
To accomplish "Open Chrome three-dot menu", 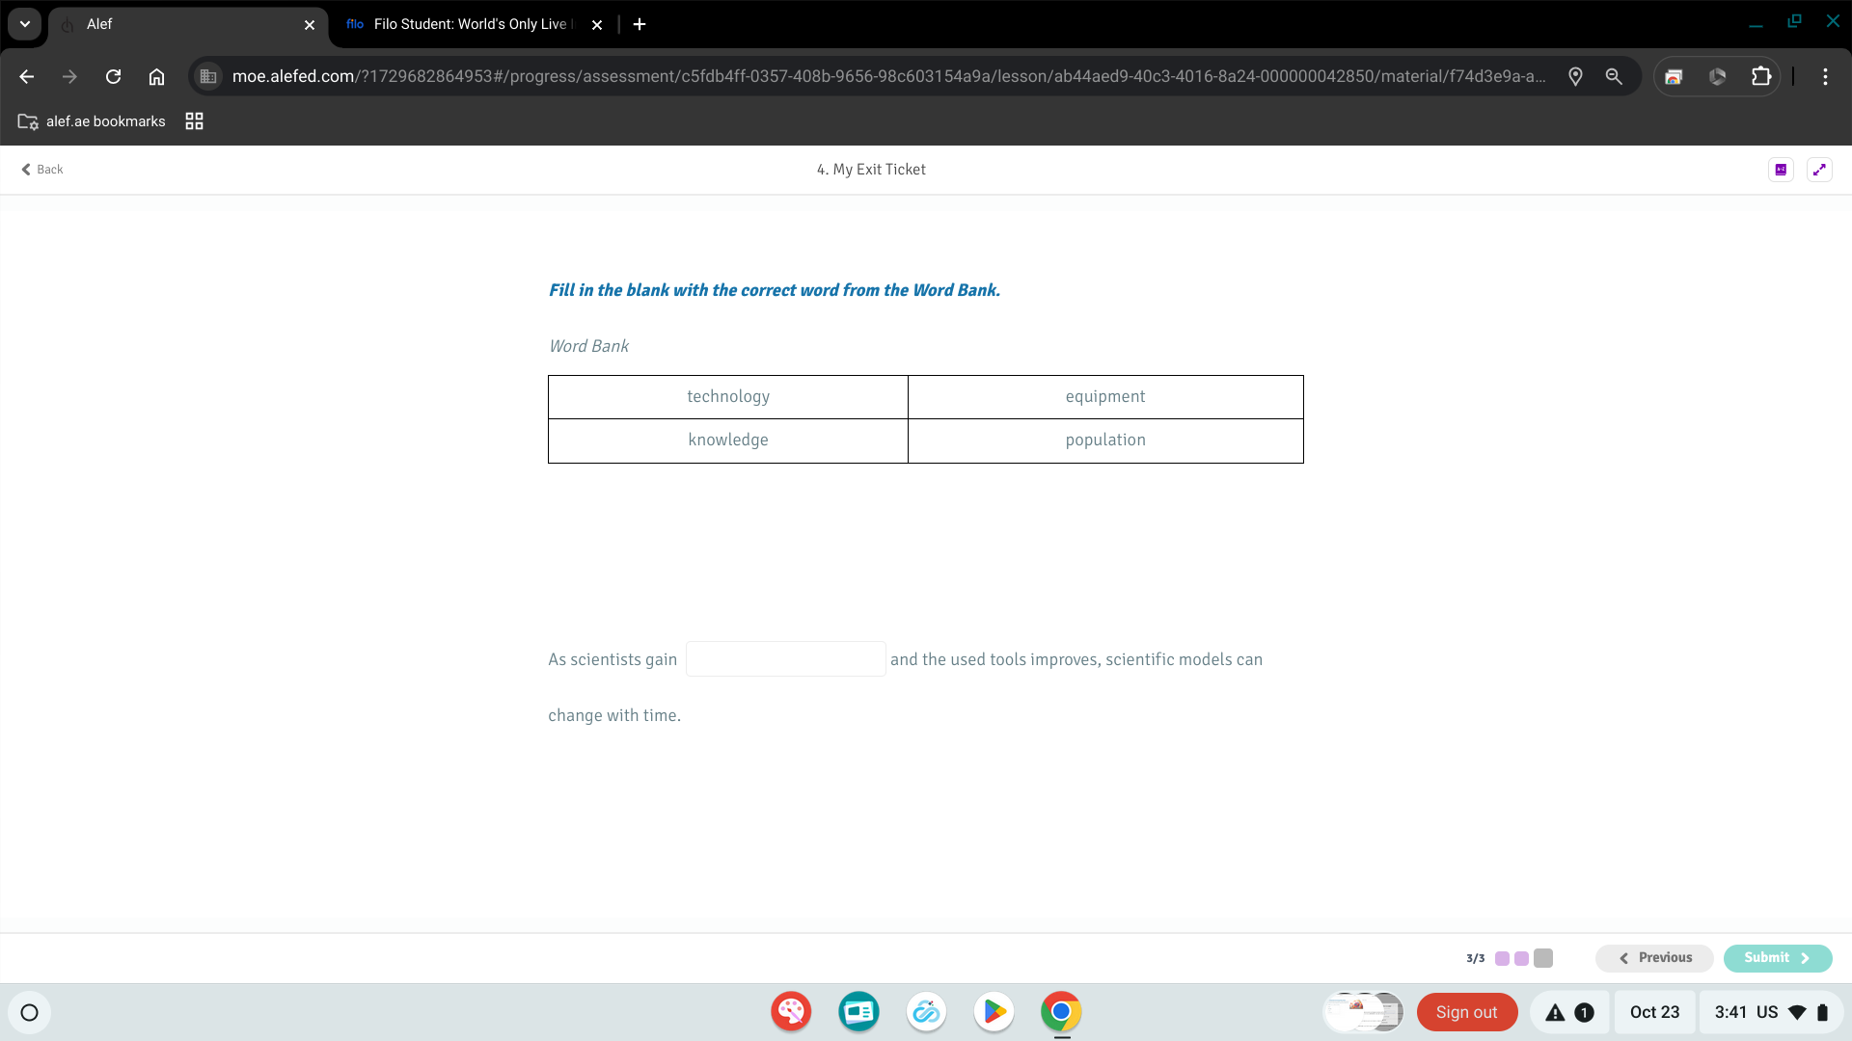I will pos(1825,76).
